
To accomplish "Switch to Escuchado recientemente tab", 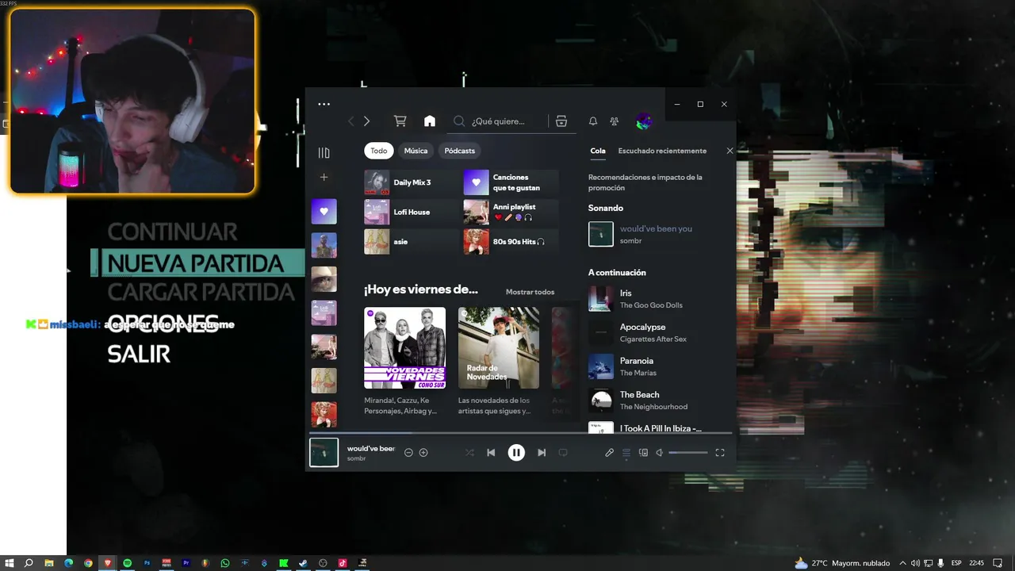I will (x=662, y=151).
